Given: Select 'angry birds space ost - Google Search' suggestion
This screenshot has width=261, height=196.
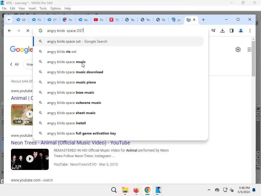Looking at the screenshot, I should 119,41.
